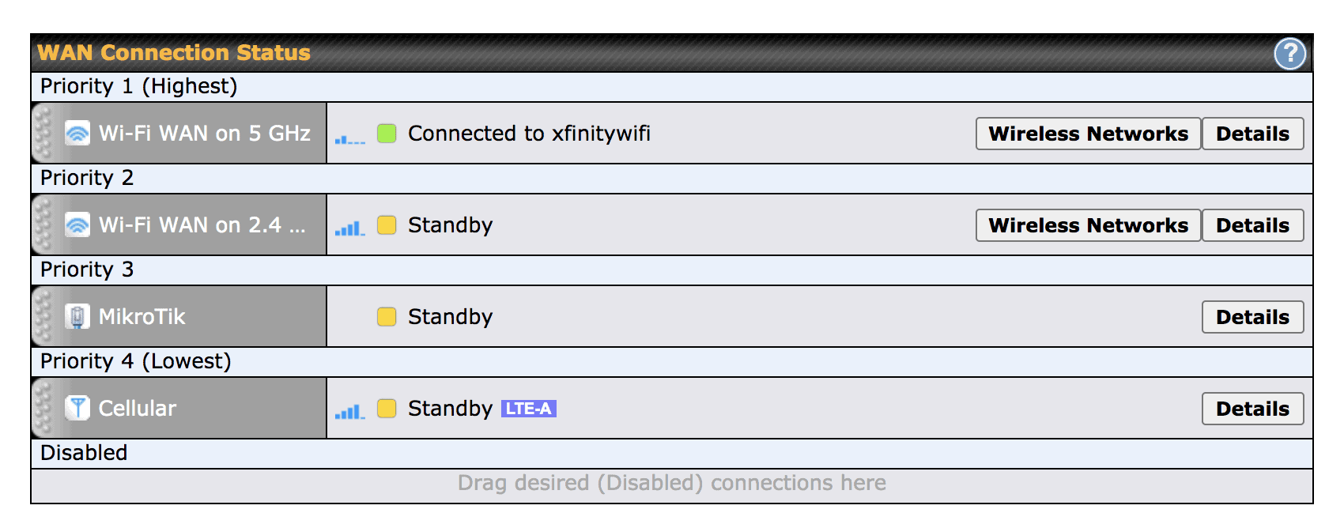Click the drag handle on Cellular row
Viewport: 1344px width, 528px height.
point(43,408)
